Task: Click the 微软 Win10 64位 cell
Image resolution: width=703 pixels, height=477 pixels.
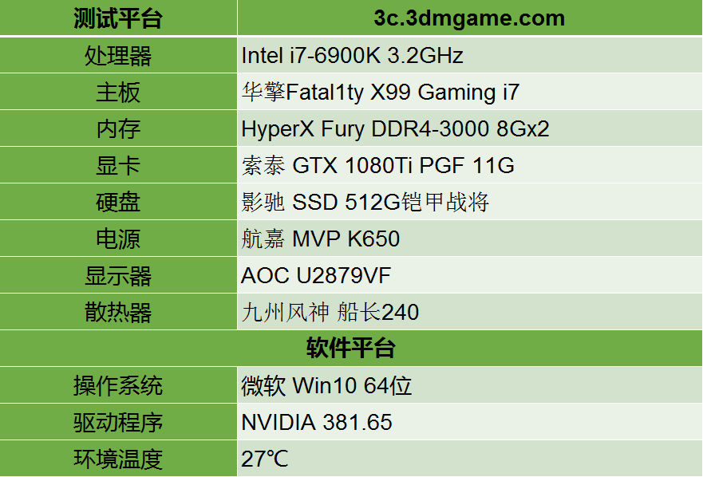Action: click(x=470, y=385)
